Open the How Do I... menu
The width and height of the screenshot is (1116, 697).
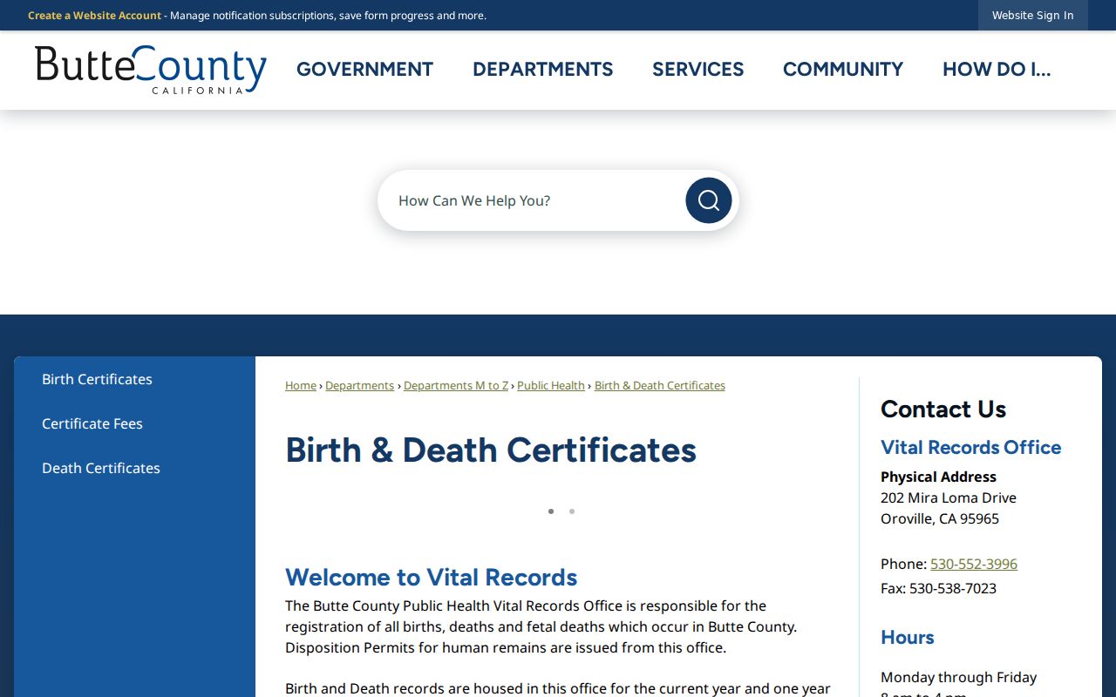tap(997, 70)
